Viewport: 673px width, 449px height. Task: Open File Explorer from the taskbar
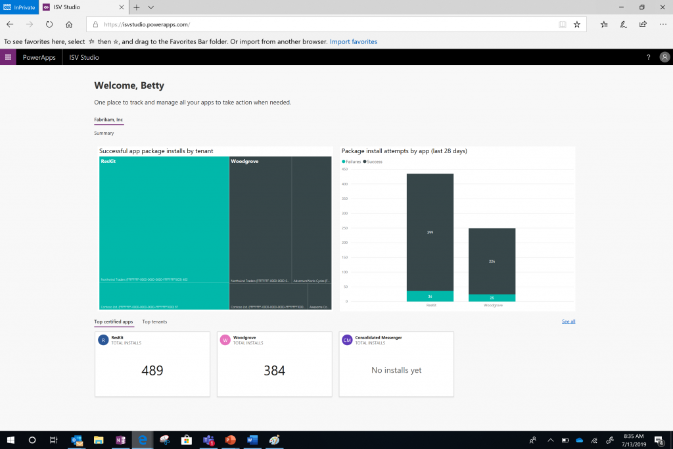tap(99, 440)
